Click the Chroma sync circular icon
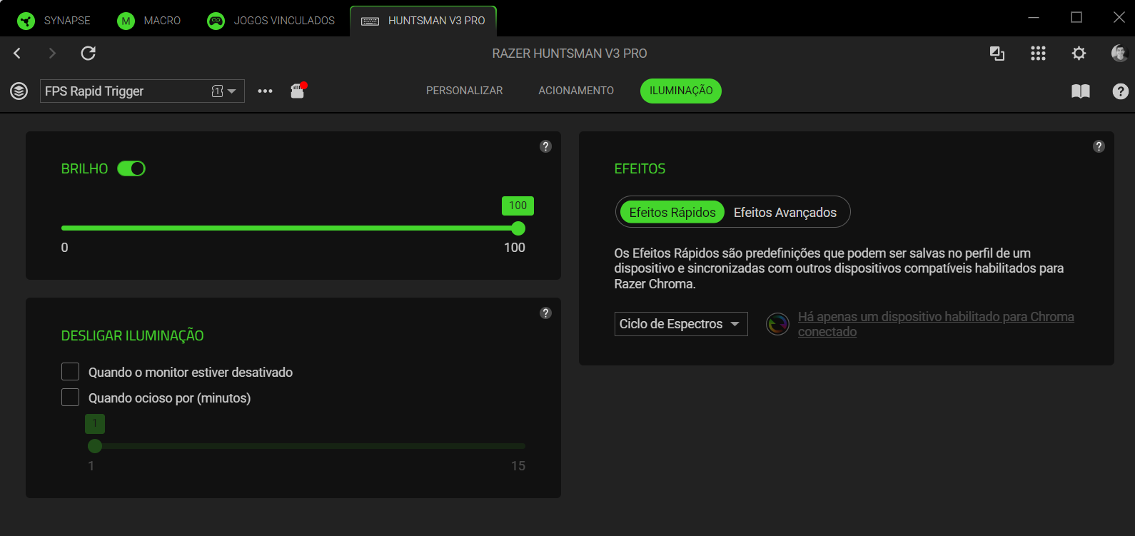Viewport: 1135px width, 536px height. pos(777,324)
